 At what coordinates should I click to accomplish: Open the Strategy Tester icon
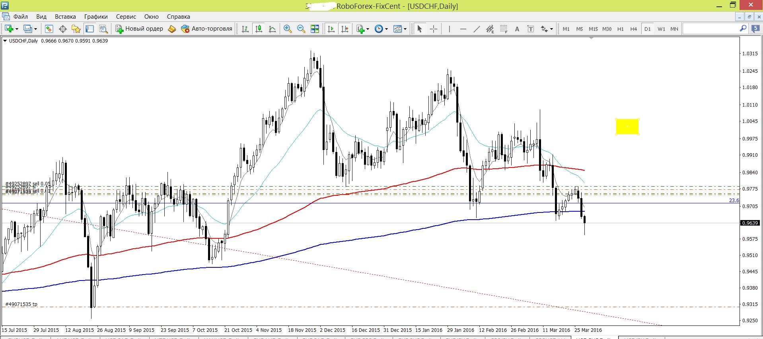point(103,29)
